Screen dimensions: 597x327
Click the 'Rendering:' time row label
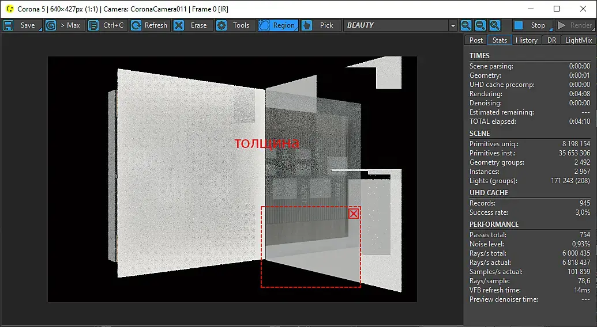click(486, 94)
